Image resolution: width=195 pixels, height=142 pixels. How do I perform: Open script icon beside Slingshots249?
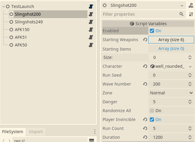[x=91, y=22]
